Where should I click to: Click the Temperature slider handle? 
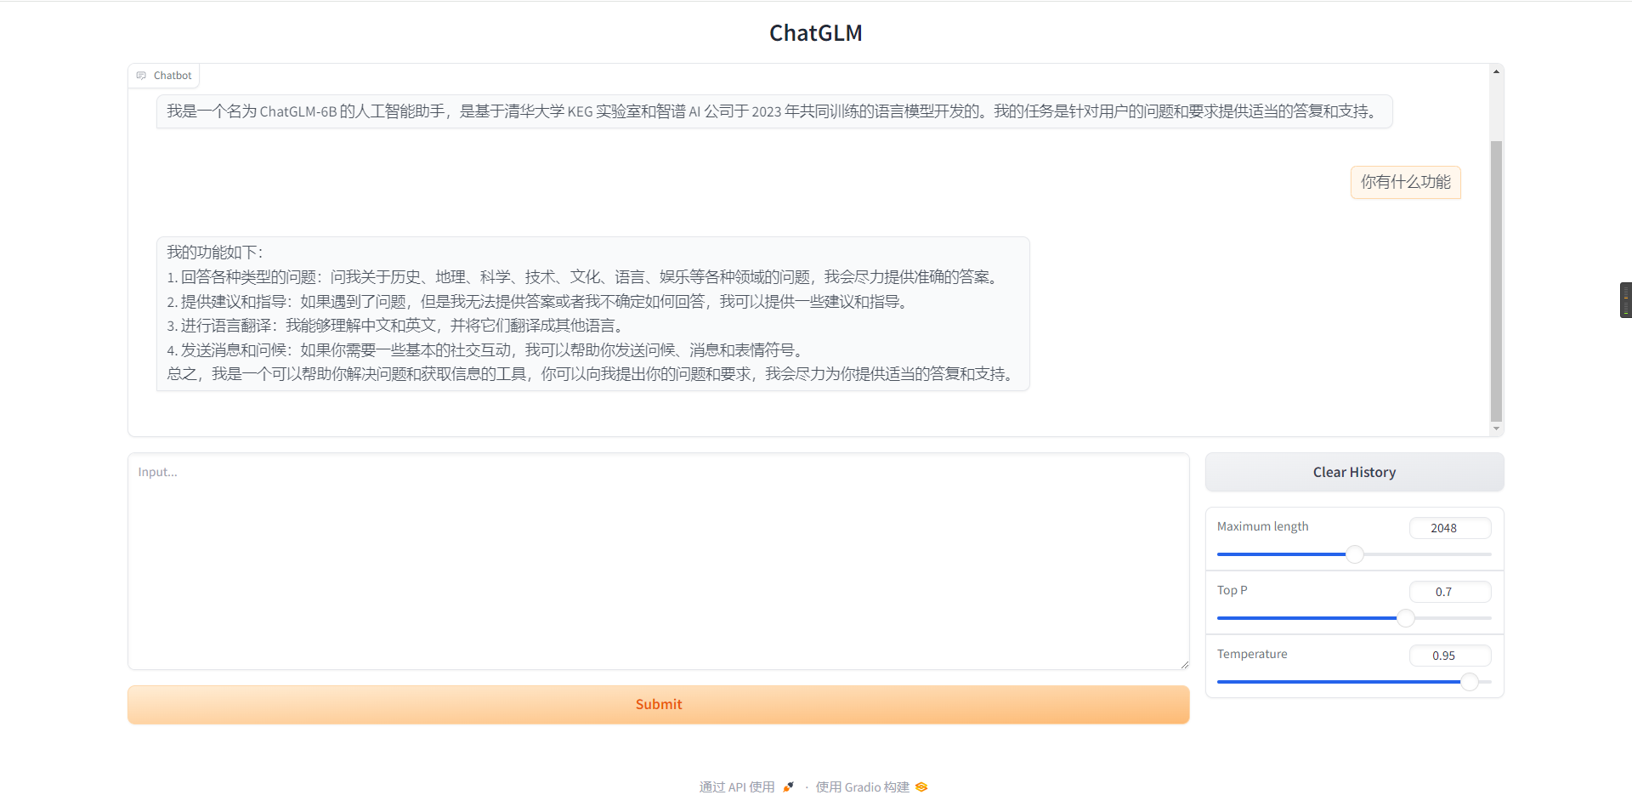point(1470,682)
